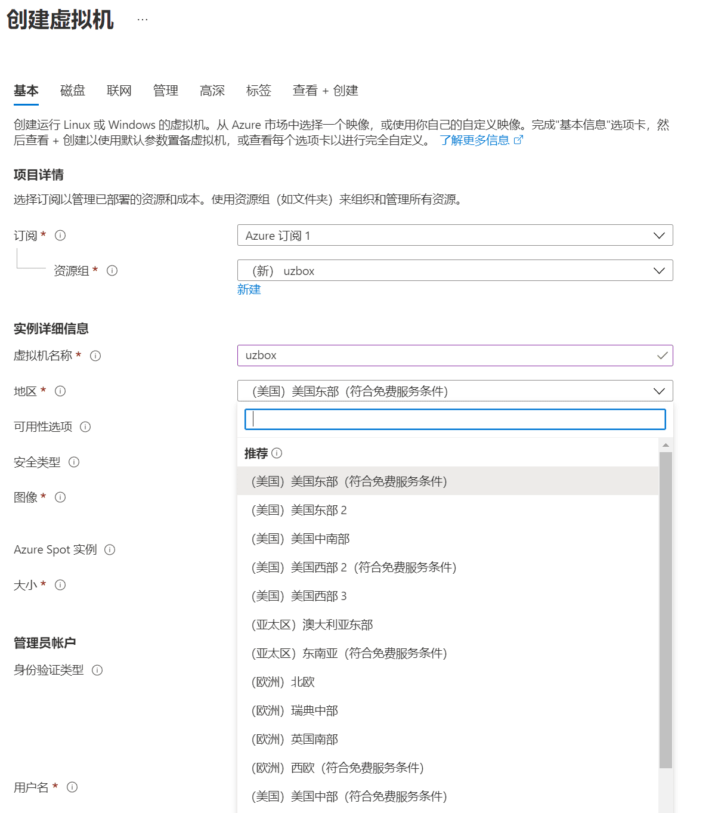Viewport: 718px width, 813px height.
Task: Switch to the 磁盘 tab
Action: coord(72,91)
